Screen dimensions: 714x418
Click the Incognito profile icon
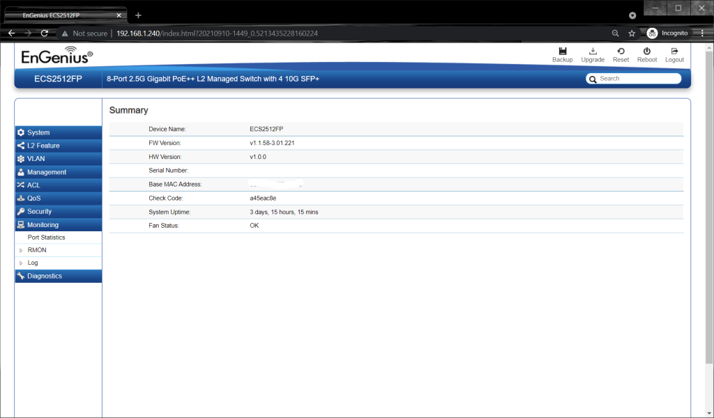[652, 33]
